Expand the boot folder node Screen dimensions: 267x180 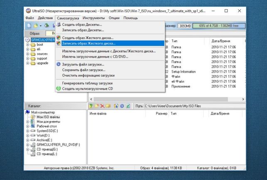tap(27, 45)
